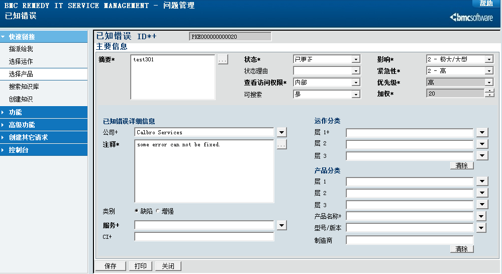Click the 保存 button
This screenshot has width=502, height=274.
tap(111, 266)
